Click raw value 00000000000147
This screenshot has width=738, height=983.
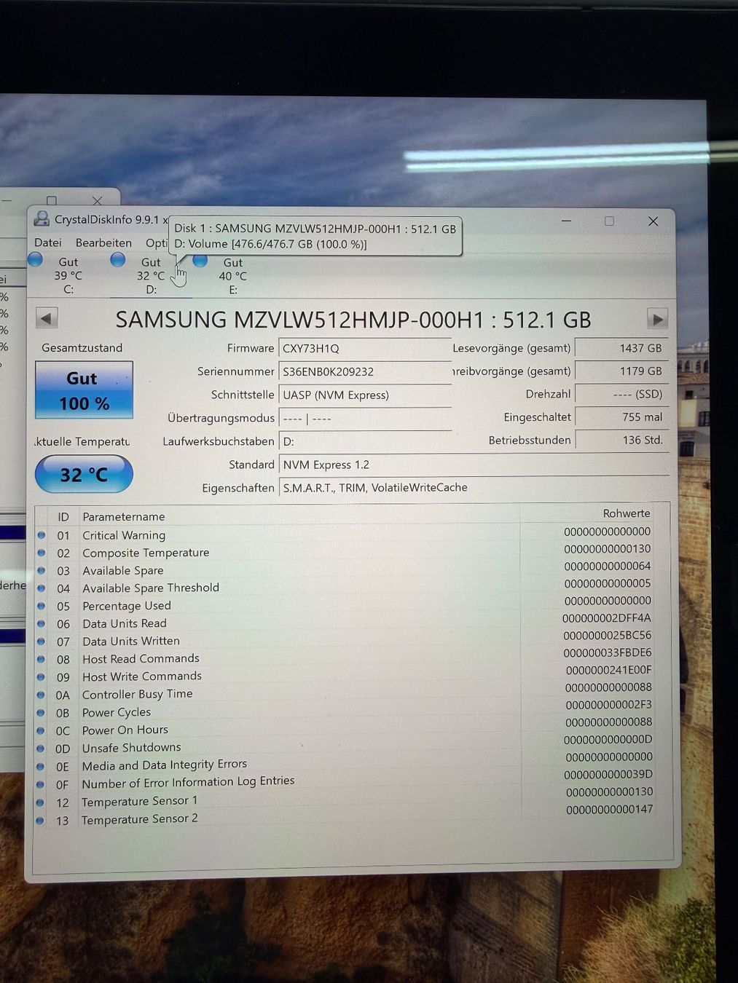click(x=609, y=809)
